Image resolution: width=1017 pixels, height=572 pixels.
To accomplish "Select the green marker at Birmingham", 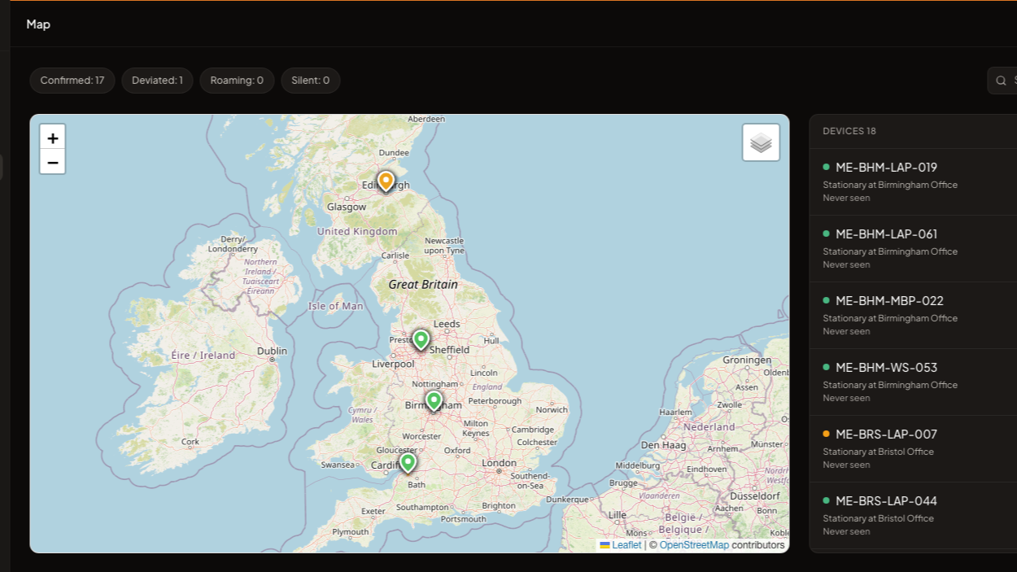I will pos(434,401).
